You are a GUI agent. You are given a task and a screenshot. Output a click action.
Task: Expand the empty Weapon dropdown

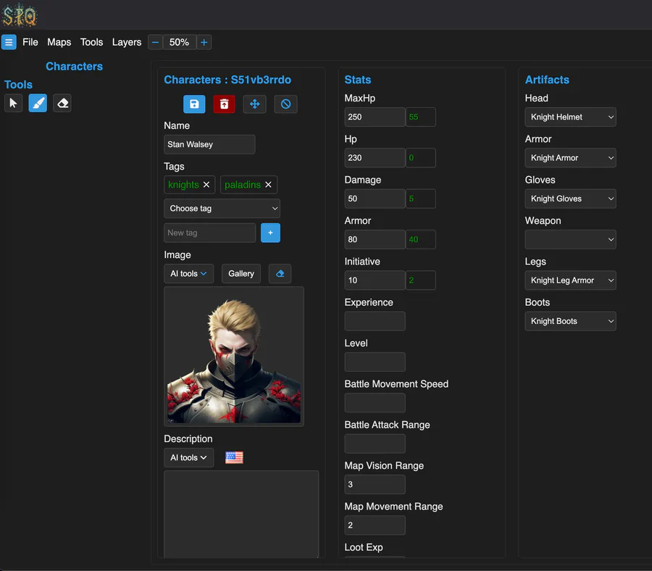click(x=571, y=240)
